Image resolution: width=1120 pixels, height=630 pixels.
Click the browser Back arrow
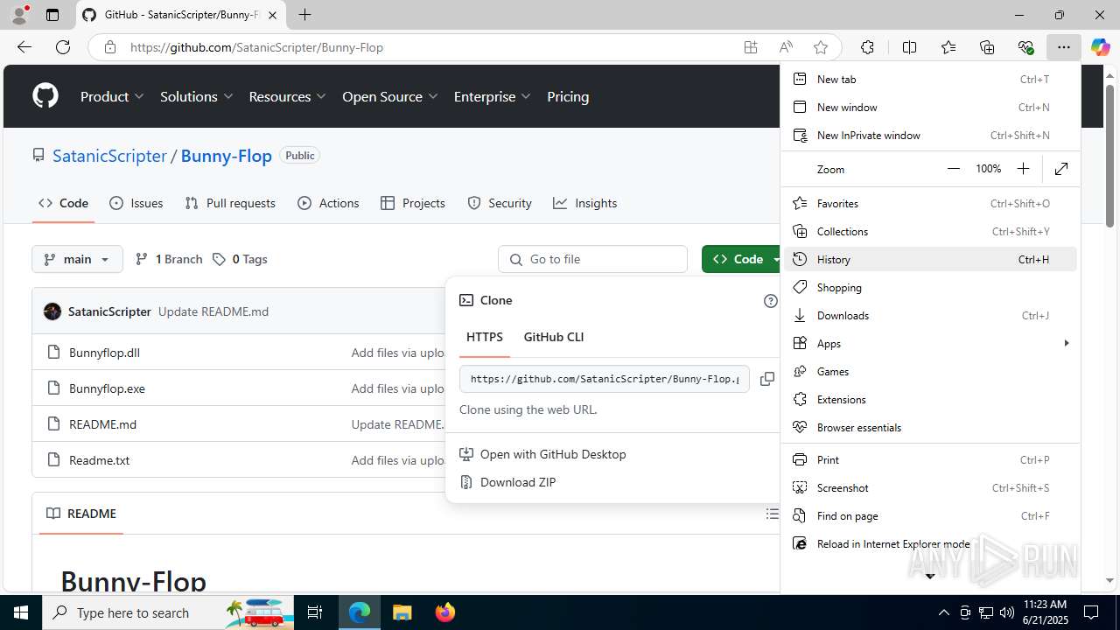[x=24, y=47]
